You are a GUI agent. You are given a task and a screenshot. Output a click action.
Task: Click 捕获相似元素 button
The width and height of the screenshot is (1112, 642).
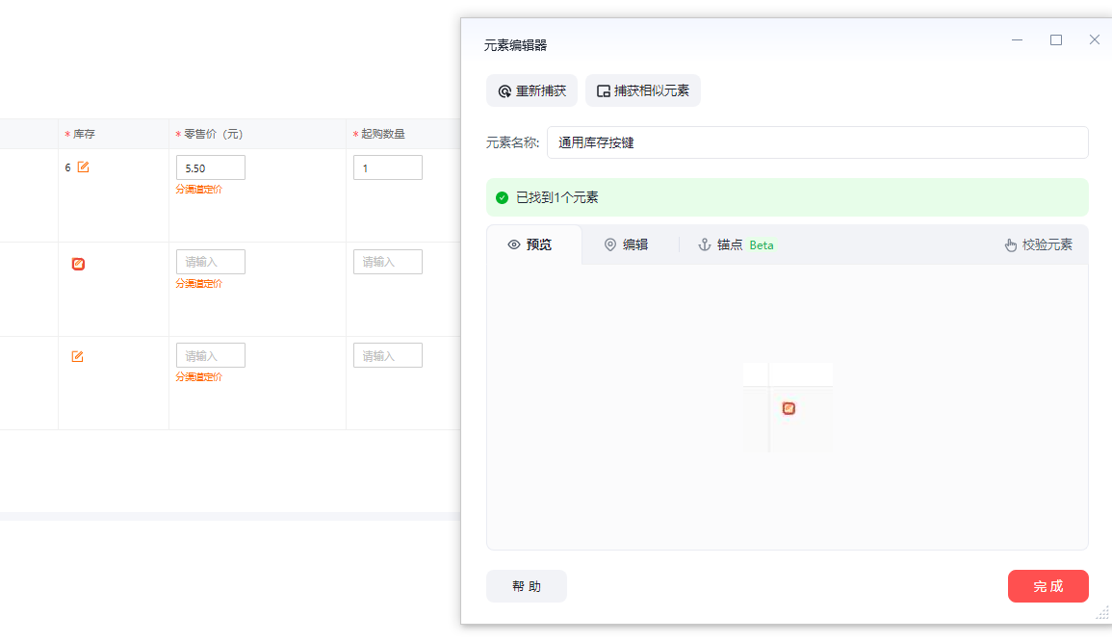642,90
